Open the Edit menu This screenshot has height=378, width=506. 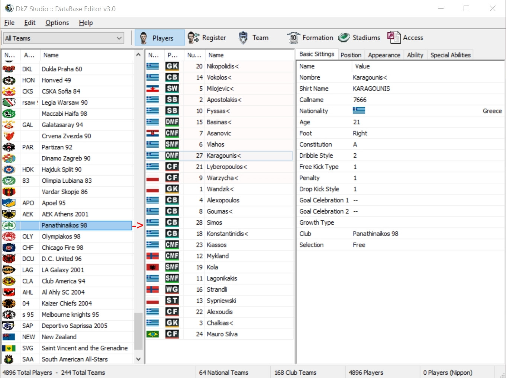(30, 23)
